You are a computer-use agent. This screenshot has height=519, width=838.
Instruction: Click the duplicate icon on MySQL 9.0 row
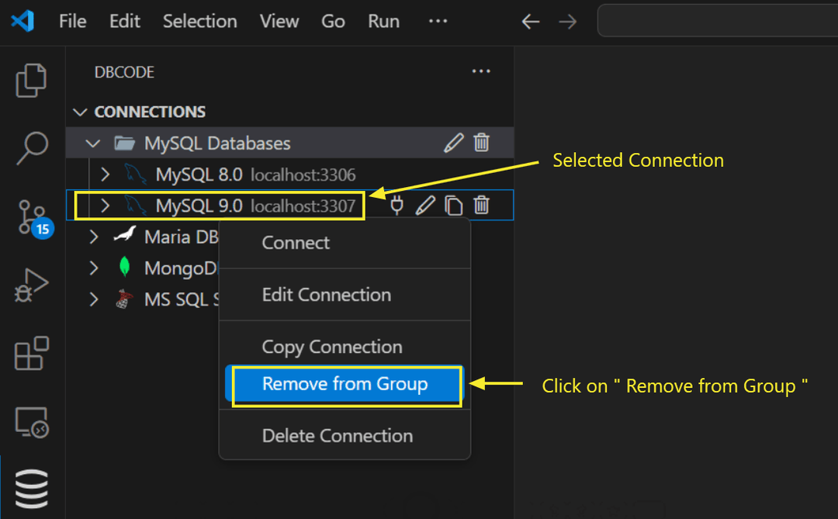453,205
